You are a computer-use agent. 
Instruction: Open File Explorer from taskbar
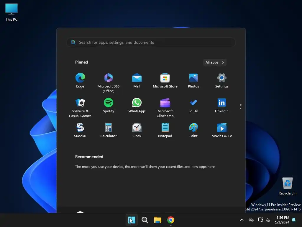(x=158, y=220)
